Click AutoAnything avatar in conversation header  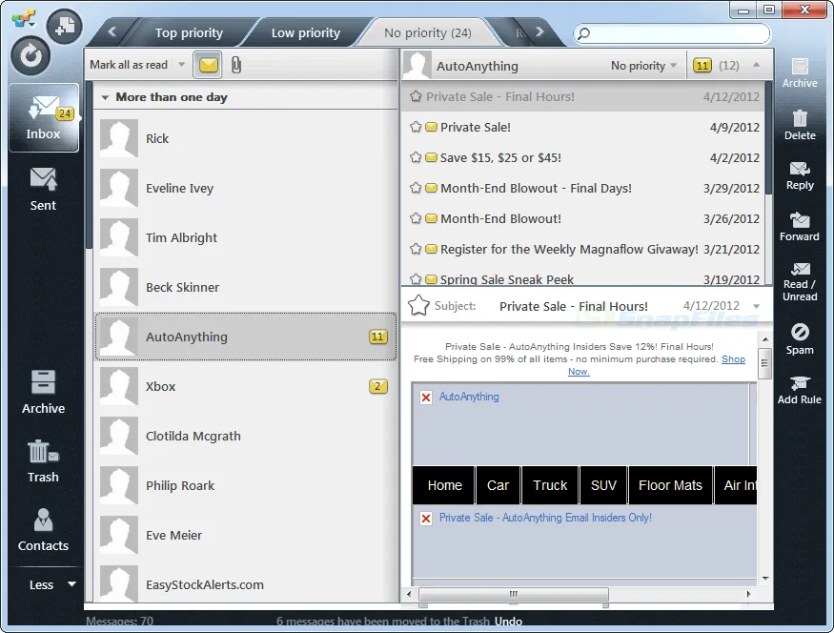pos(417,66)
